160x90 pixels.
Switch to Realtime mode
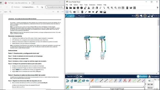pyautogui.click(x=142, y=76)
